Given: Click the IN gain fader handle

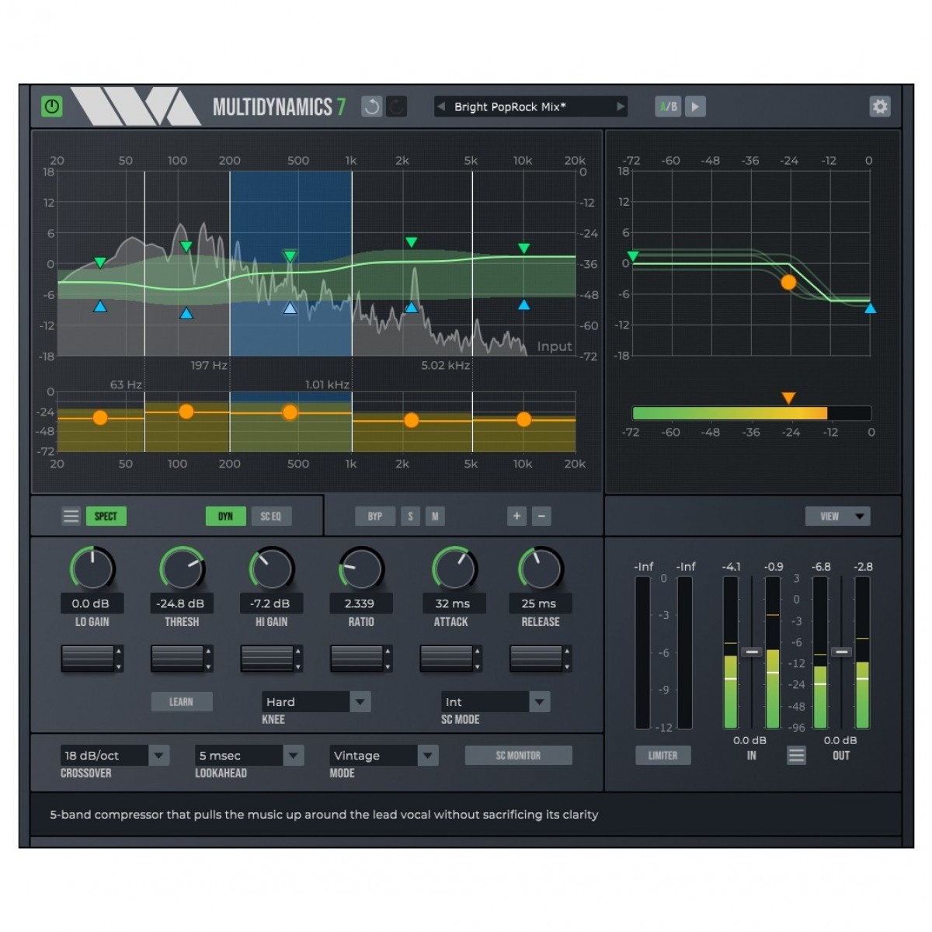Looking at the screenshot, I should (751, 652).
